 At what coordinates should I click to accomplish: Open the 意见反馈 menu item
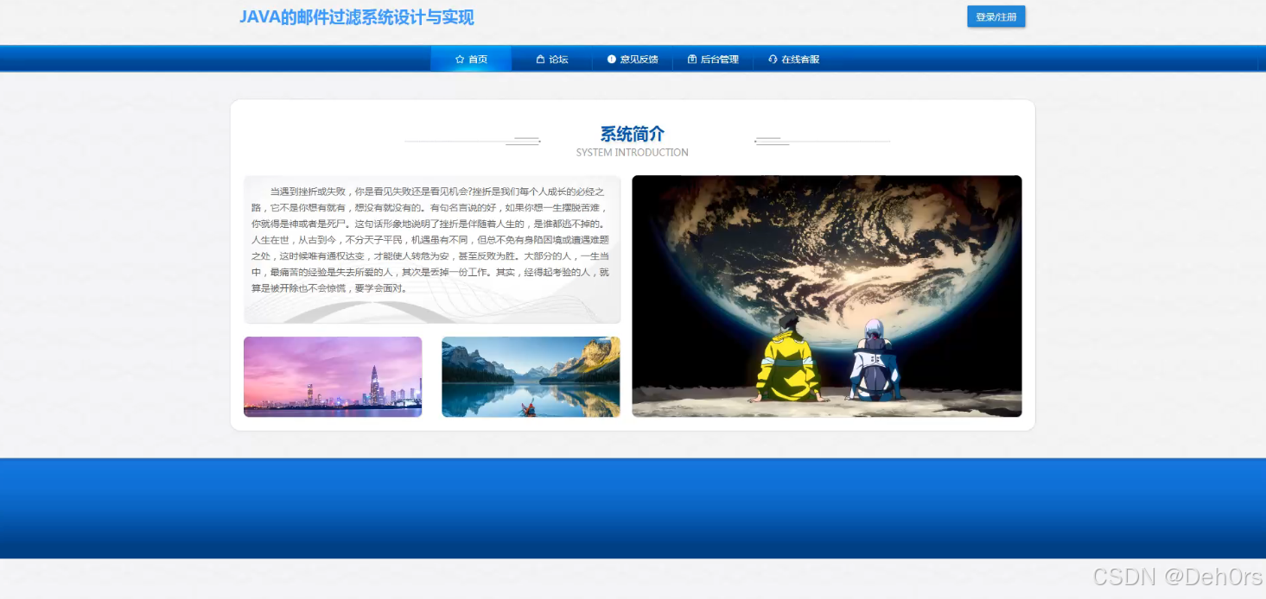633,59
